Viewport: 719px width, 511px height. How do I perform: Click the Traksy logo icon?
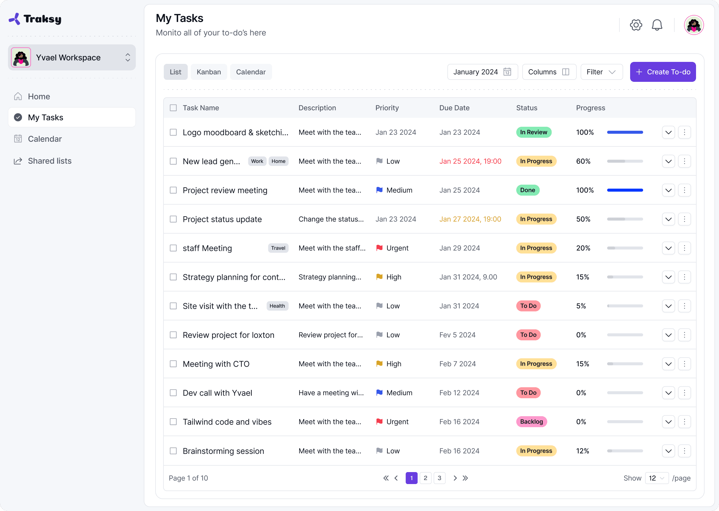(15, 19)
